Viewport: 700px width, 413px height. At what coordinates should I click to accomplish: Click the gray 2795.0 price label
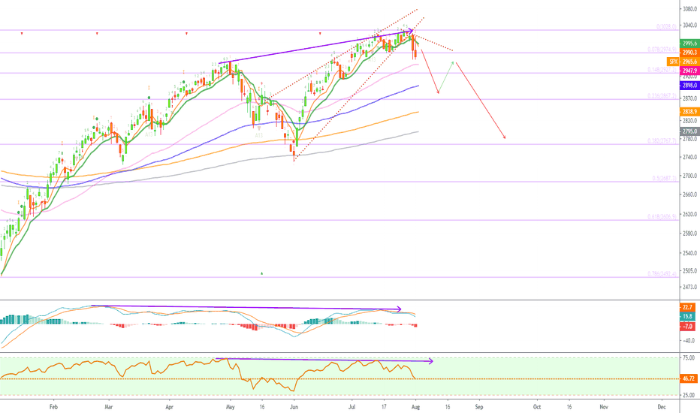pyautogui.click(x=689, y=131)
